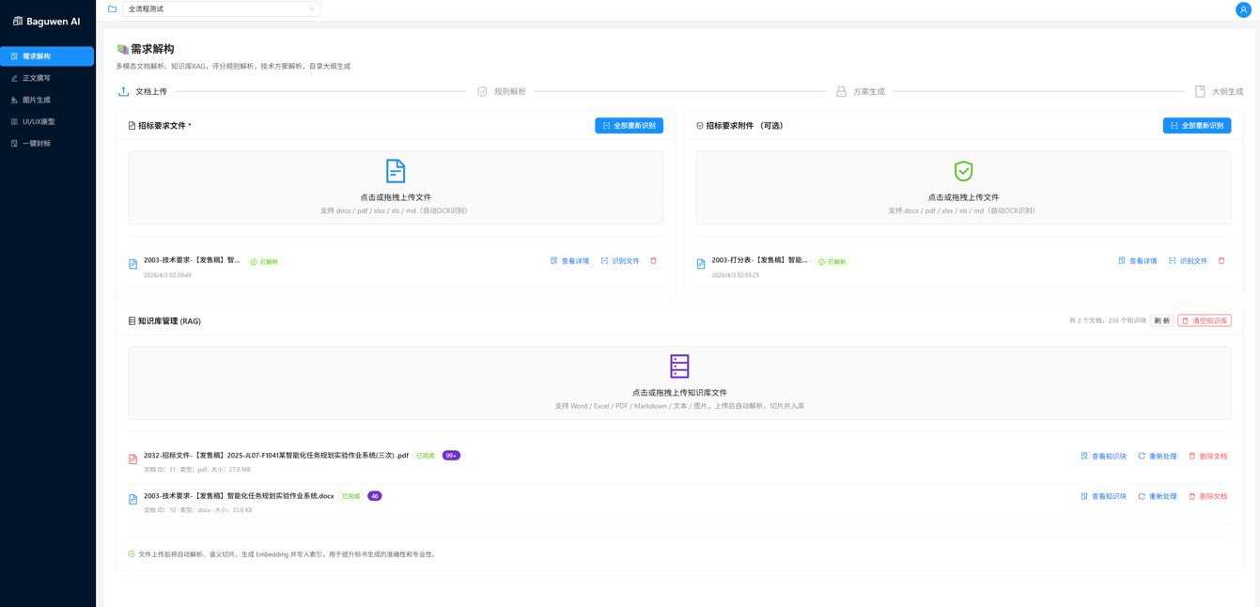Open the 全流程测试 project dropdown
The width and height of the screenshot is (1260, 607).
point(222,8)
